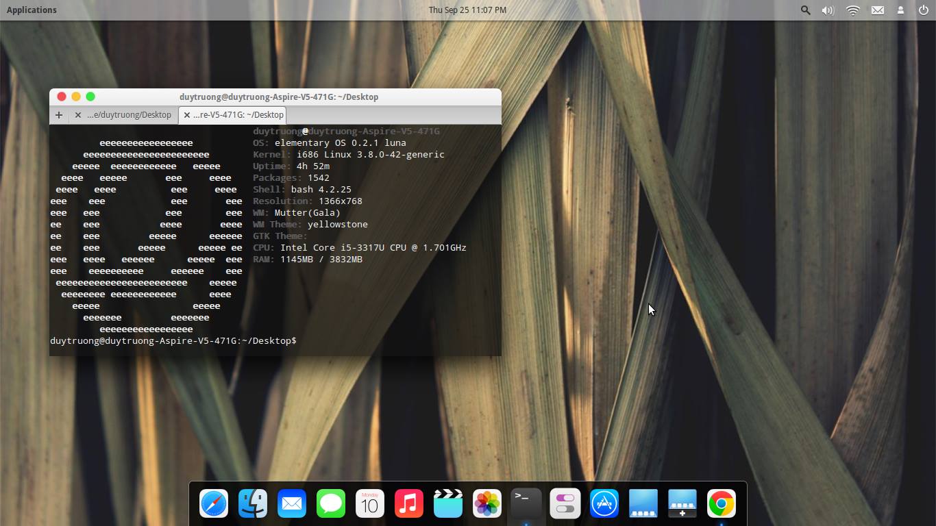
Task: Open the Wi-Fi network indicator
Action: (853, 10)
